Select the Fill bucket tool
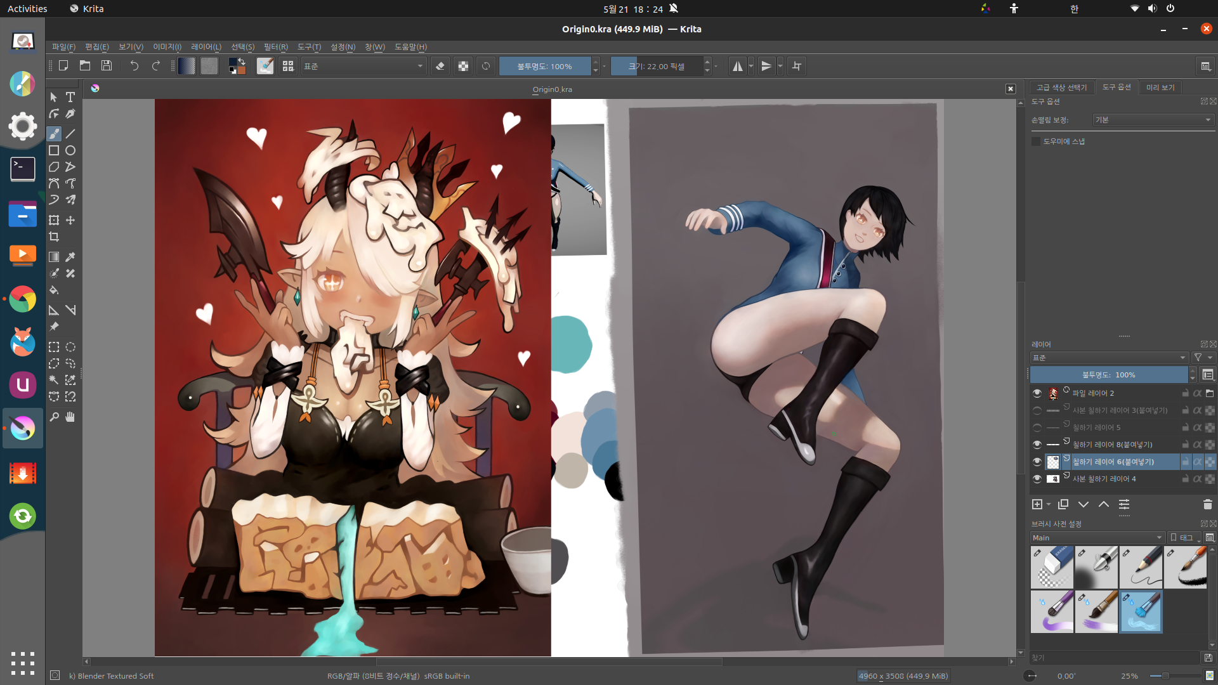Image resolution: width=1218 pixels, height=685 pixels. point(54,290)
